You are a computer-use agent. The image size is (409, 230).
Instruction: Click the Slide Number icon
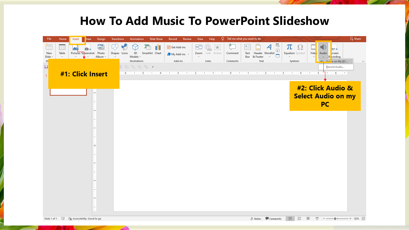tap(277, 50)
